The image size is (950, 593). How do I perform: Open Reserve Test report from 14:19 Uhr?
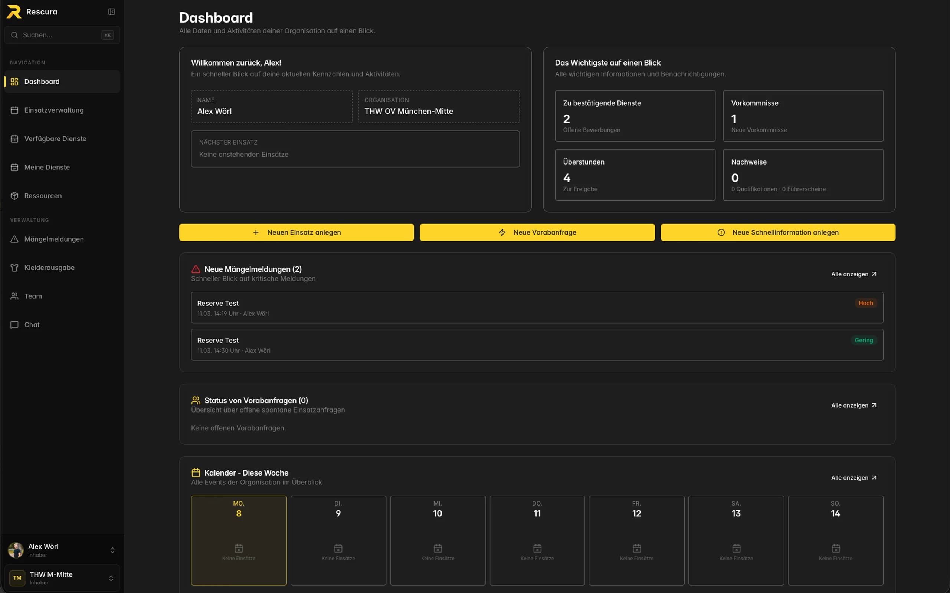click(537, 308)
